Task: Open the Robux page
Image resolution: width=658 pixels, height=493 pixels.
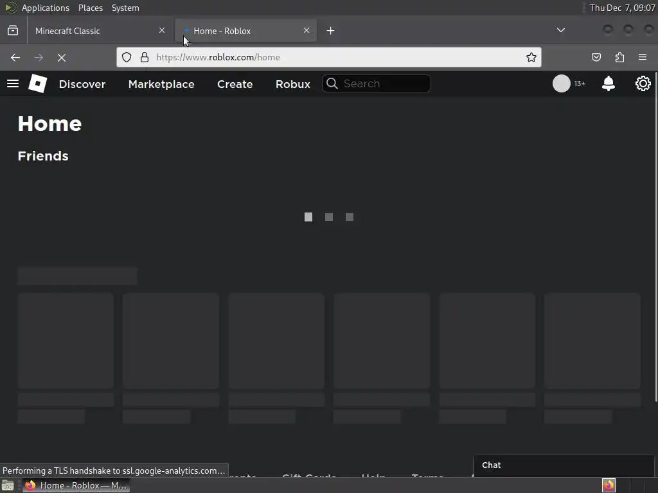Action: pos(293,84)
